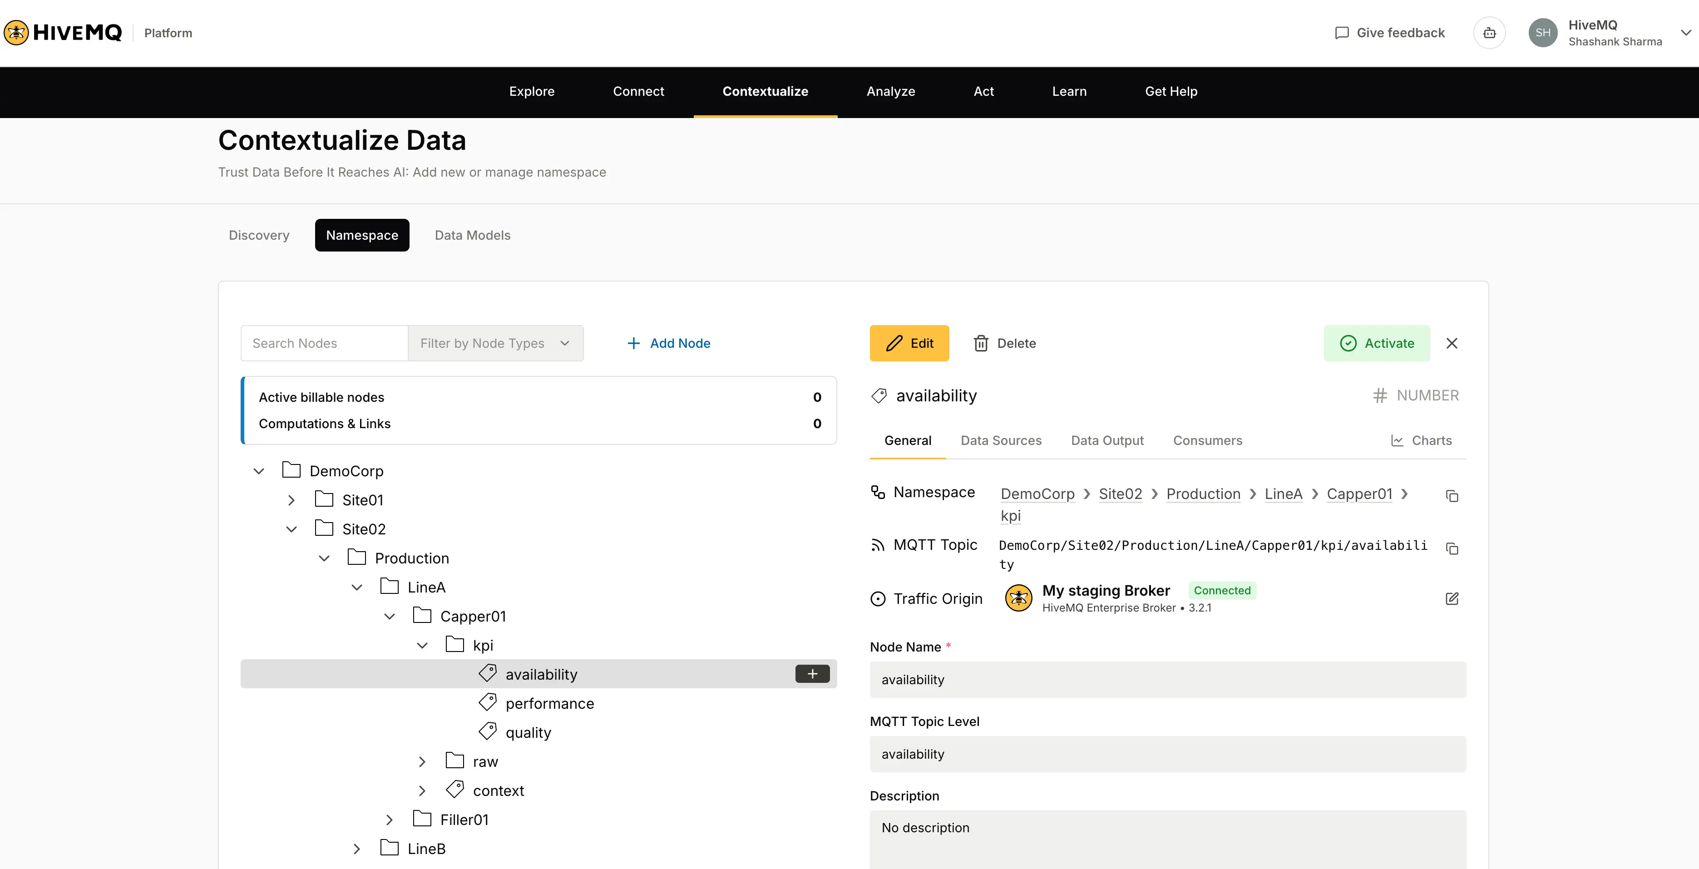Activate the availability node

click(x=1377, y=343)
